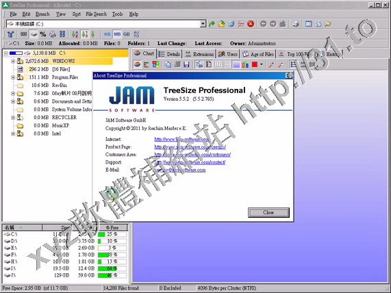This screenshot has width=391, height=293.
Task: Open the Tools menu
Action: point(117,14)
